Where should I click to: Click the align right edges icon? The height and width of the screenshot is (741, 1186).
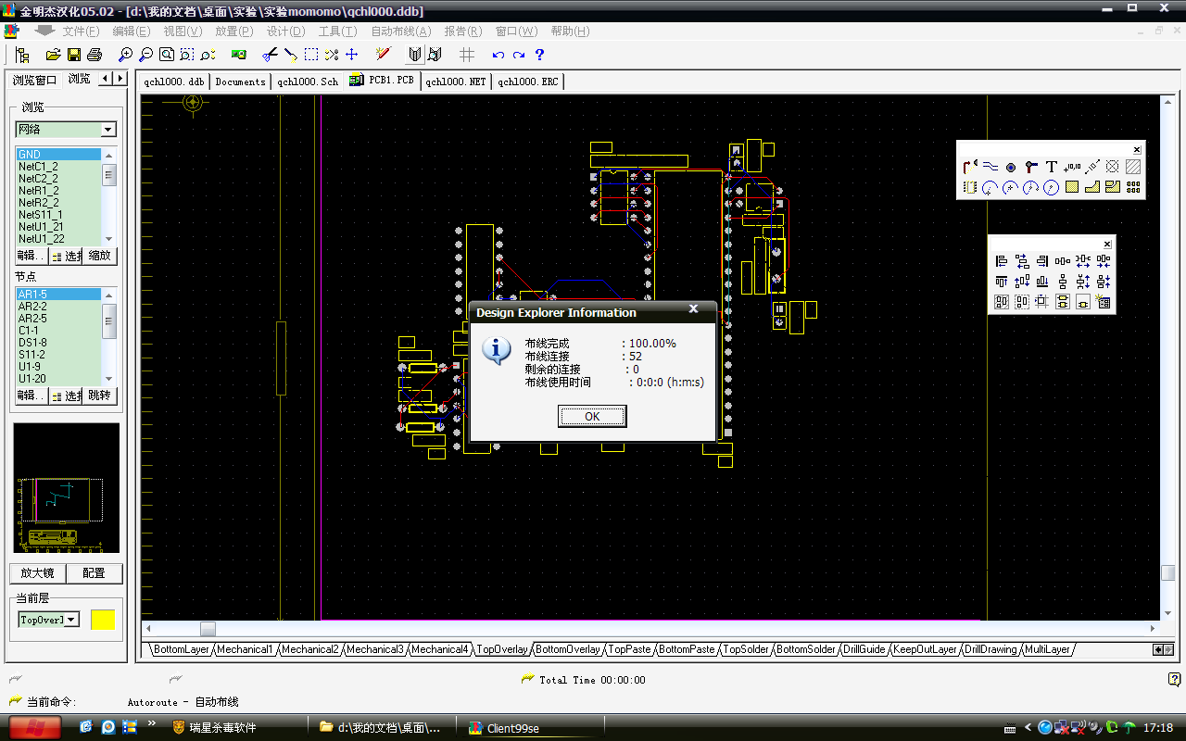pyautogui.click(x=1042, y=261)
